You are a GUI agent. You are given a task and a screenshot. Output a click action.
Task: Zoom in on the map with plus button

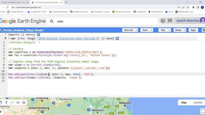coord(1,112)
